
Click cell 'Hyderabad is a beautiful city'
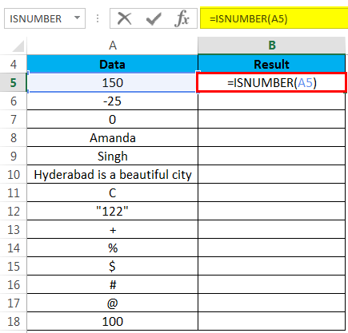pyautogui.click(x=113, y=174)
